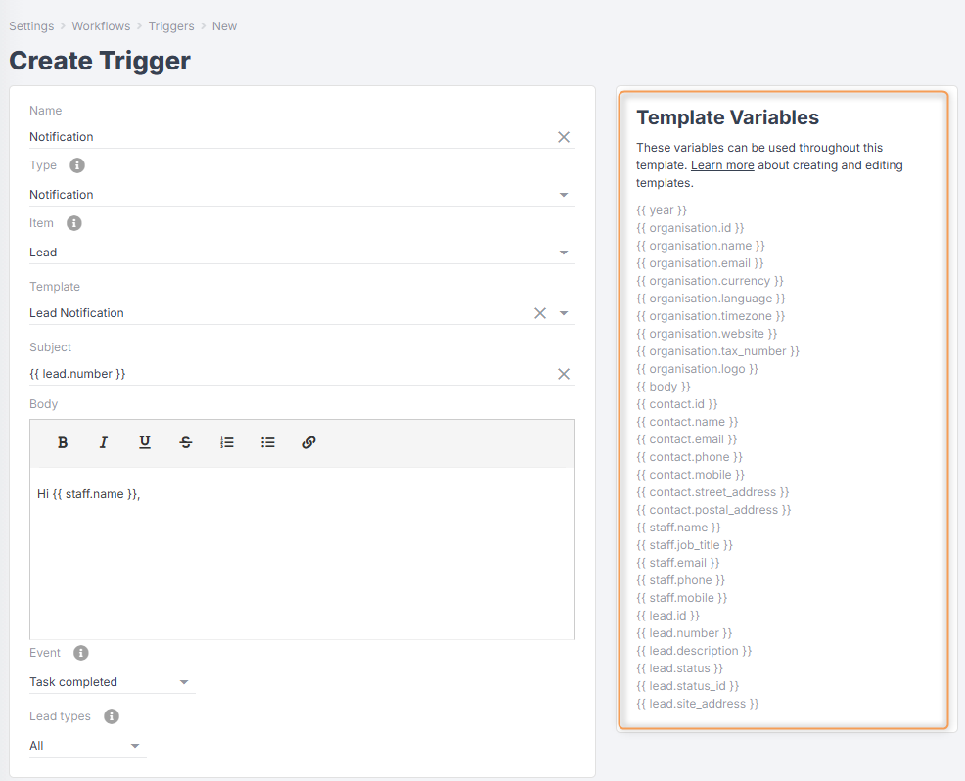Show info icon beside Event label
The image size is (965, 781).
click(81, 653)
